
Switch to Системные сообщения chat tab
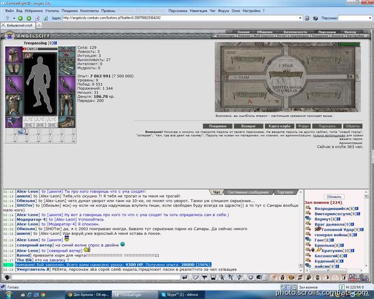(248, 192)
